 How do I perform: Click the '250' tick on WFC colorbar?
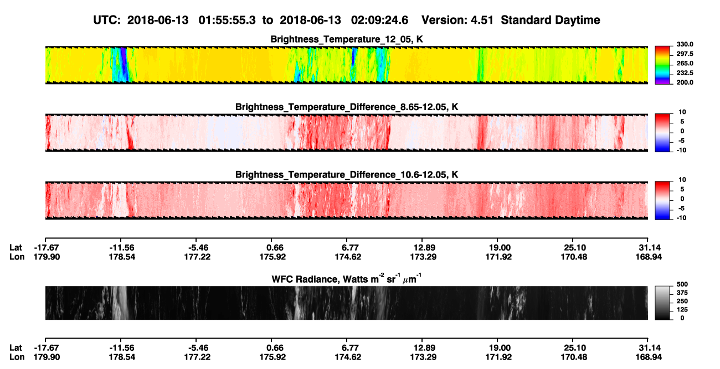tap(682, 301)
